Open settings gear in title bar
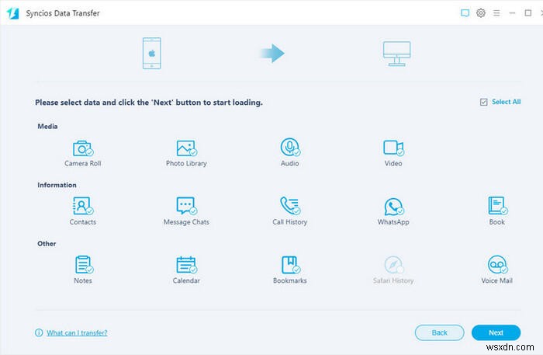Image resolution: width=543 pixels, height=355 pixels. pyautogui.click(x=481, y=13)
